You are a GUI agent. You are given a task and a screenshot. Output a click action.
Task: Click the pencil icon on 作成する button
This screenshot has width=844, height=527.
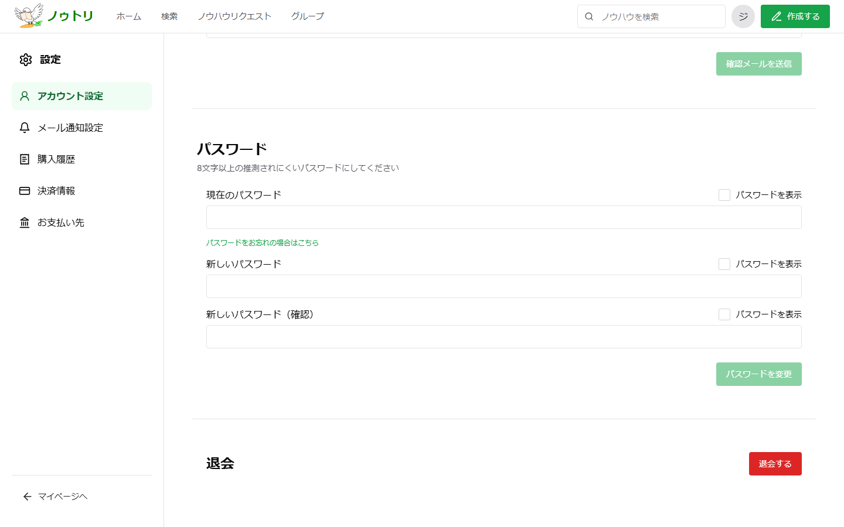(x=777, y=16)
